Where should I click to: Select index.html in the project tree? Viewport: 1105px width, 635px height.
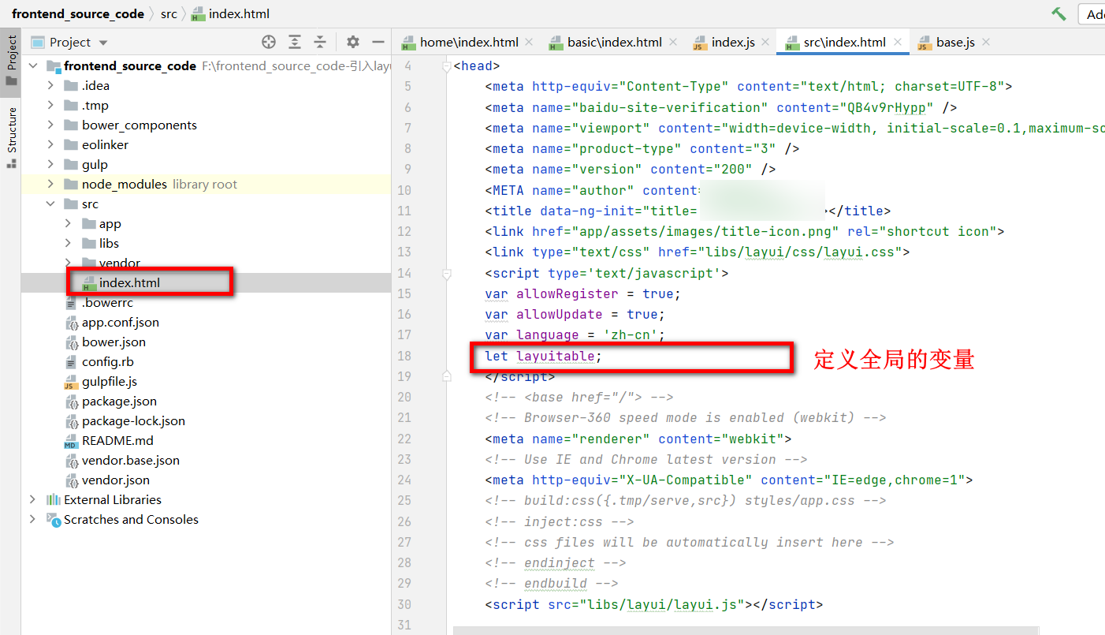[206, 282]
